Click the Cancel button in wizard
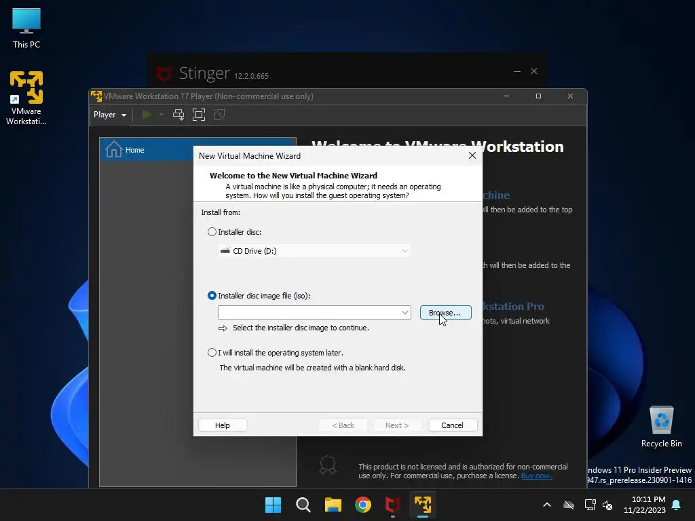Screen dimensions: 695x521 [453, 425]
